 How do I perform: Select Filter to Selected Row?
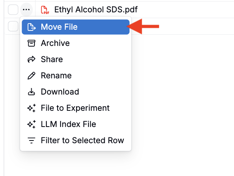[76, 140]
